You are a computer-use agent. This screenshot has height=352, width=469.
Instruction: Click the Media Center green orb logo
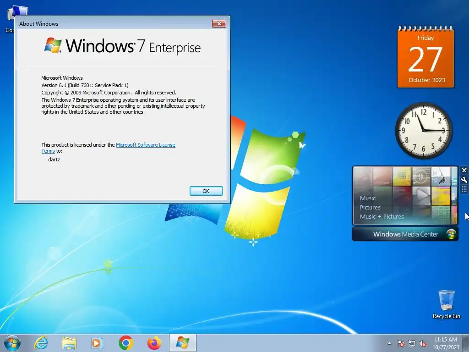[x=451, y=234]
